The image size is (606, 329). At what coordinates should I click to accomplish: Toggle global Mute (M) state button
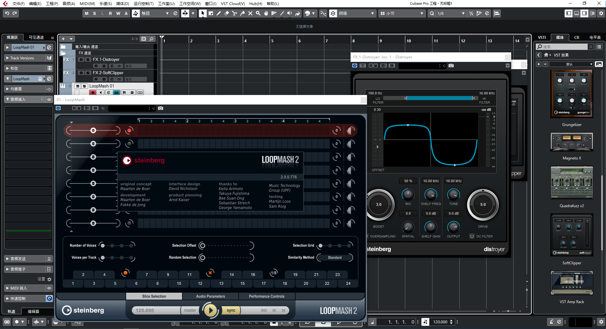coord(87,13)
